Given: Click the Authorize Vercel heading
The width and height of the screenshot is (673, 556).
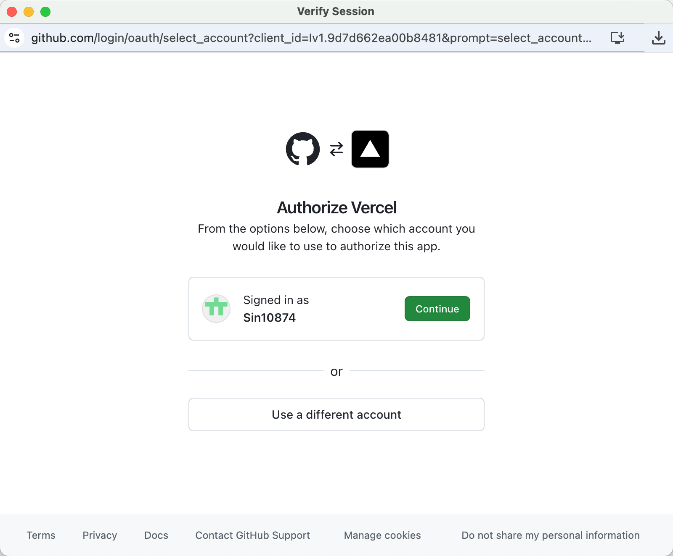Looking at the screenshot, I should [336, 207].
